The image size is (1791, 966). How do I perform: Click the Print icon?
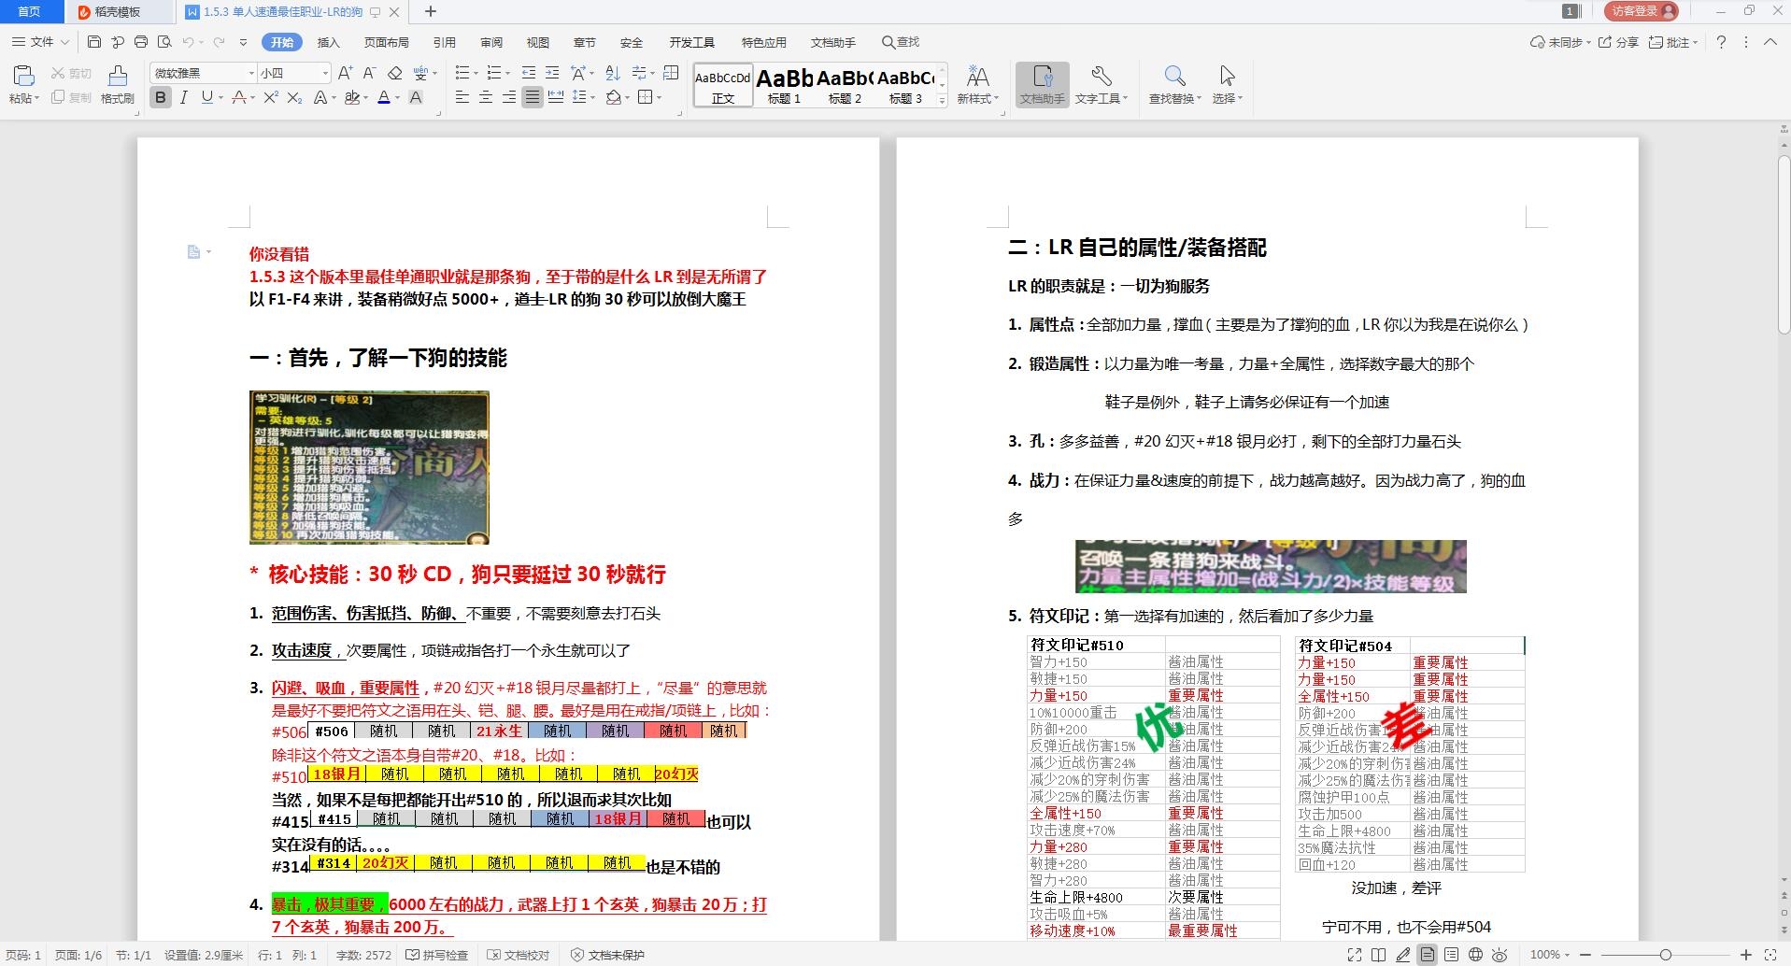pyautogui.click(x=141, y=42)
